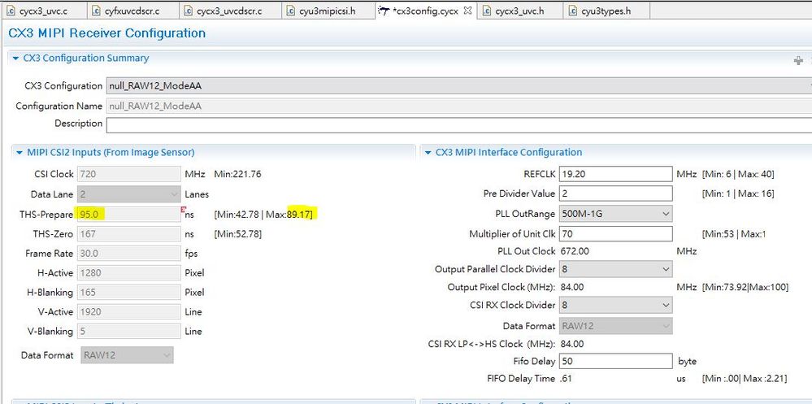Click the Pre Divider Value field

coord(614,193)
